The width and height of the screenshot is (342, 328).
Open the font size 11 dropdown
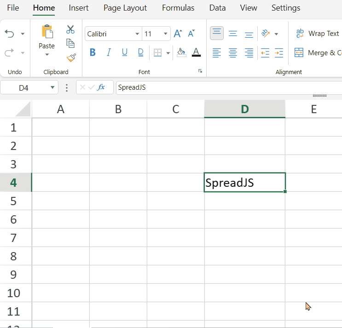pyautogui.click(x=166, y=34)
